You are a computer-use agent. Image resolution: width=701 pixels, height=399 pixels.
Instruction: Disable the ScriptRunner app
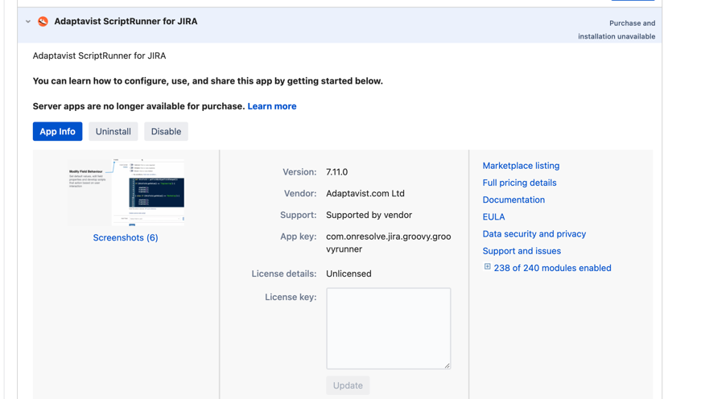(166, 131)
